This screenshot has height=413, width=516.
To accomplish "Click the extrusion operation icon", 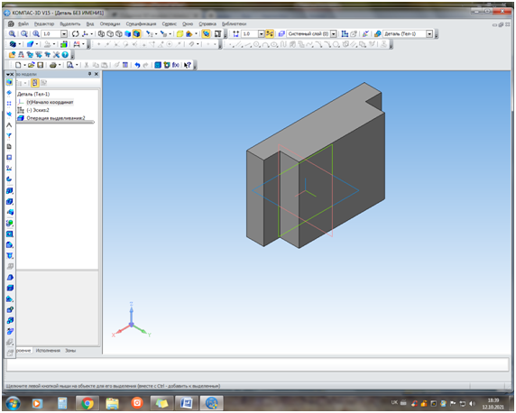I will tap(10, 190).
